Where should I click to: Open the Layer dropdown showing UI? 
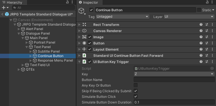(x=189, y=17)
